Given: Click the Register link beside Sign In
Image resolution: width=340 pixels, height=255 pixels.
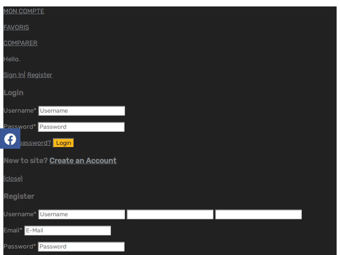Looking at the screenshot, I should pos(39,75).
